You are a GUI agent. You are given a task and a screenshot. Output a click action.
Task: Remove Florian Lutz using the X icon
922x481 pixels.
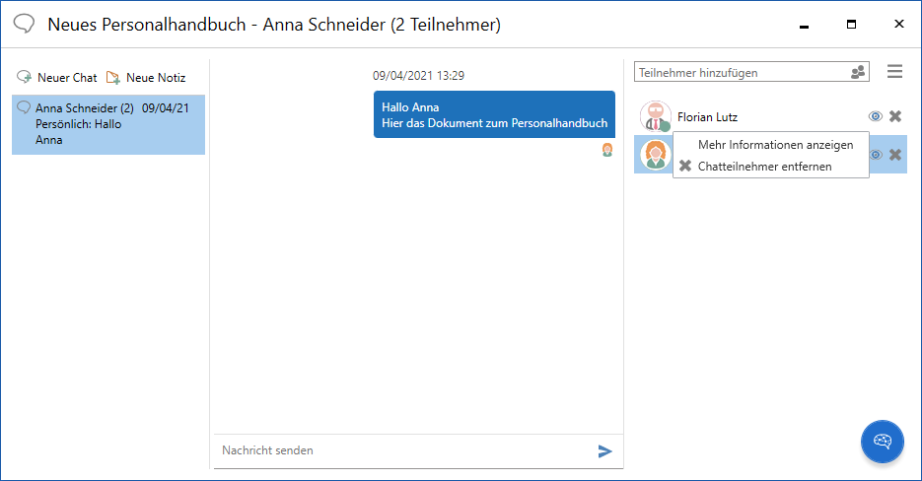pyautogui.click(x=895, y=116)
